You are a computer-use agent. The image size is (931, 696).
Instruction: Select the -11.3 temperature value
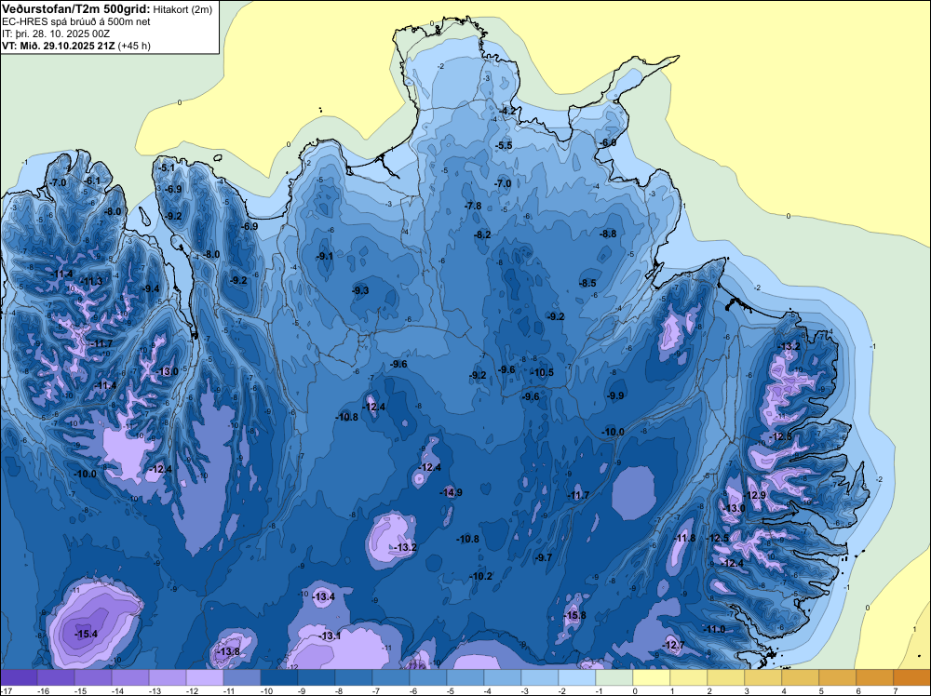(x=91, y=281)
